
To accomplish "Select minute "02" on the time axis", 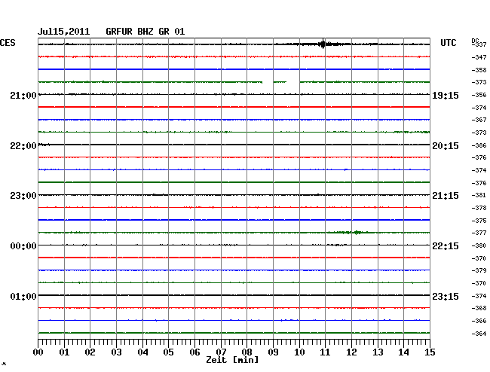I will (90, 352).
